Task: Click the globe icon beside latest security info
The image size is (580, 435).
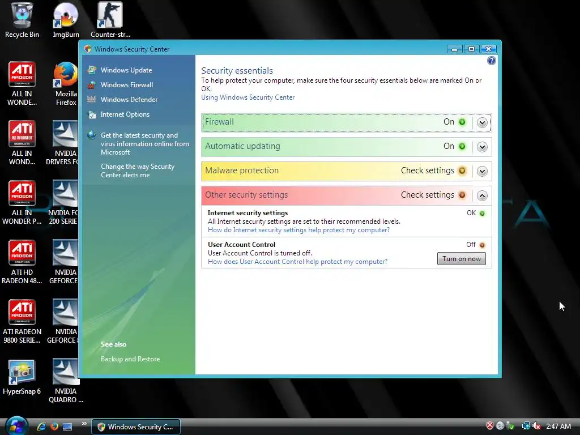Action: [x=91, y=135]
